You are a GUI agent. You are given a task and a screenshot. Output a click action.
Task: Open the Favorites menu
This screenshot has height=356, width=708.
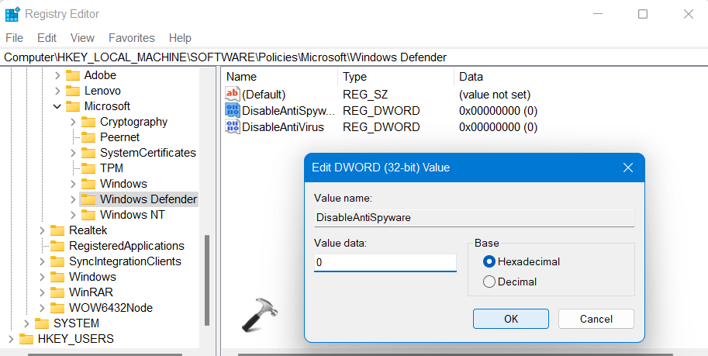click(x=131, y=38)
